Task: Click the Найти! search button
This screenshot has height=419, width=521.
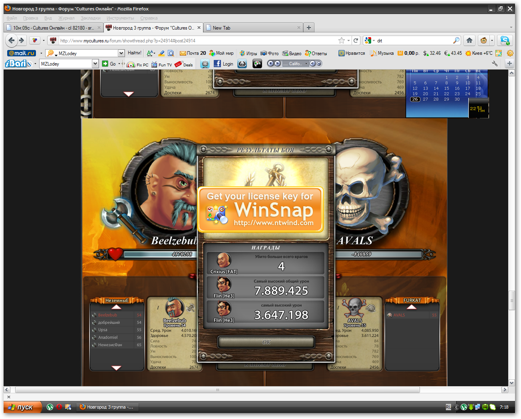Action: pyautogui.click(x=135, y=53)
